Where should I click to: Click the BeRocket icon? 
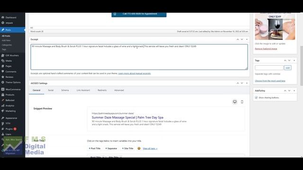(x=3, y=100)
